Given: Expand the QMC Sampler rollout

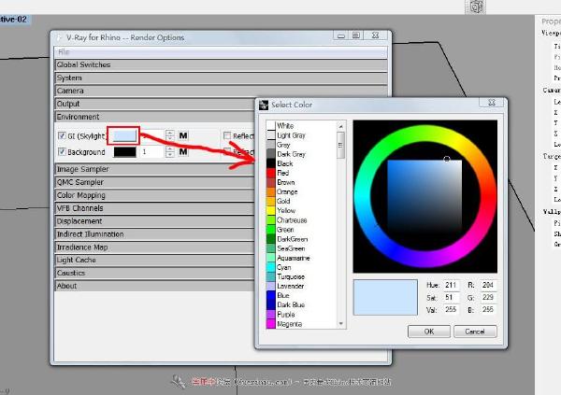Looking at the screenshot, I should pyautogui.click(x=154, y=182).
